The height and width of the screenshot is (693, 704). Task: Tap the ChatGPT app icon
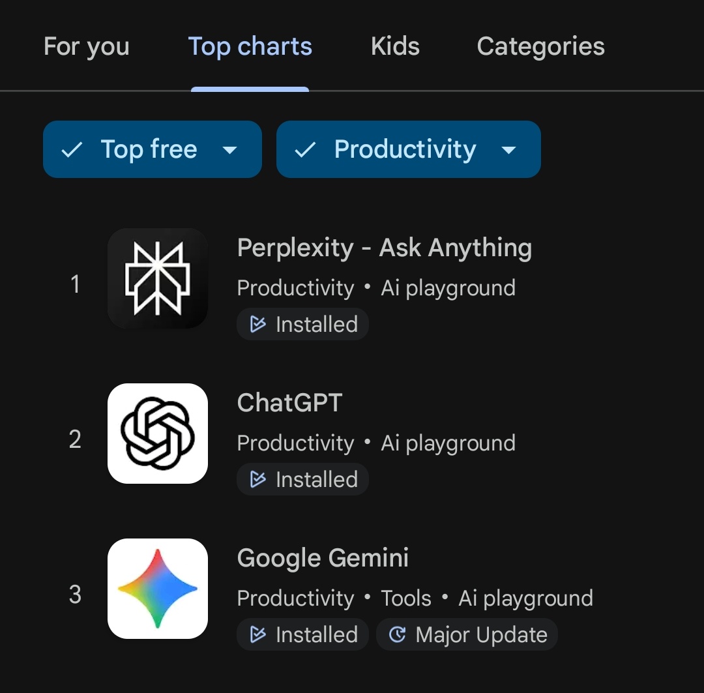(158, 434)
